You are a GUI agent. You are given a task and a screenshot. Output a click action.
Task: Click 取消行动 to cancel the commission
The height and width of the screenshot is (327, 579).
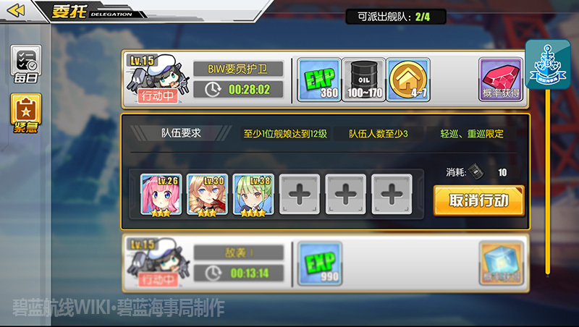pyautogui.click(x=479, y=201)
